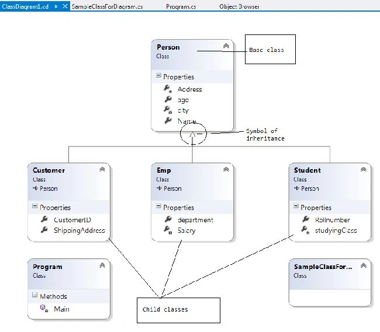Screen dimensions: 380x332
Task: Select the Address property name
Action: click(190, 89)
